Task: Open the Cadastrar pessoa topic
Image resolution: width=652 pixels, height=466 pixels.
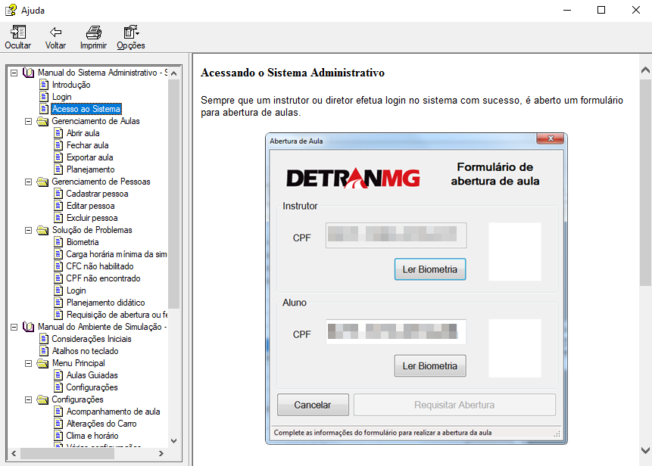Action: coord(97,194)
